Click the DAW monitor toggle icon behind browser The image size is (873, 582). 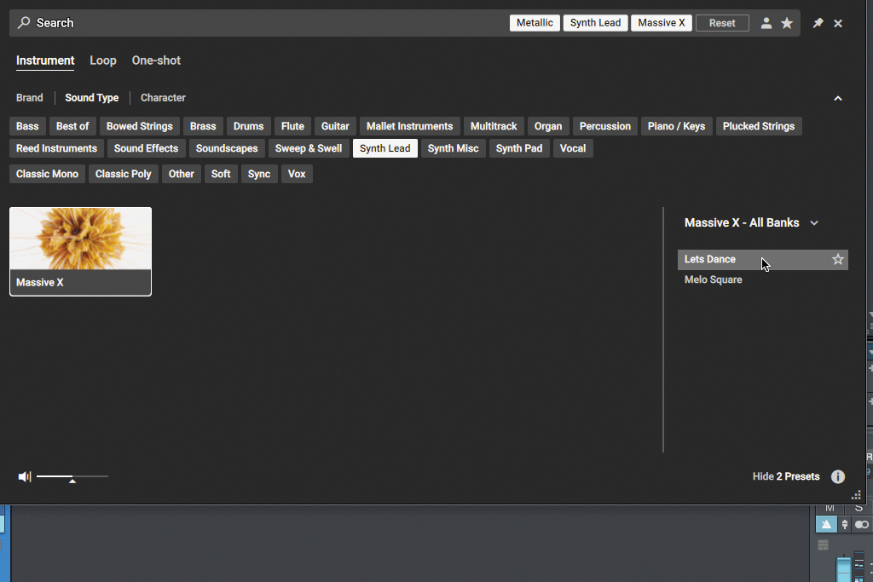tap(862, 525)
